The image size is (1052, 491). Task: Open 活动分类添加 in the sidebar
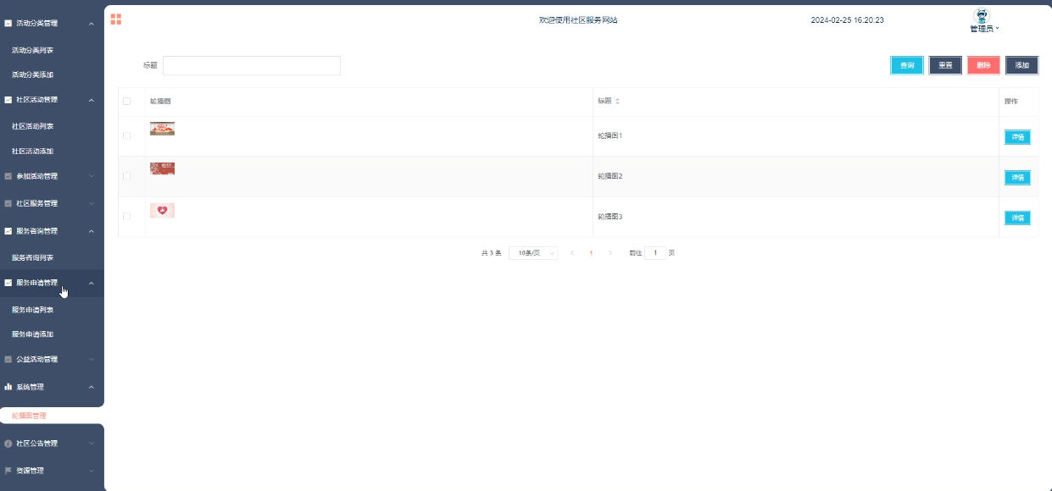point(32,75)
